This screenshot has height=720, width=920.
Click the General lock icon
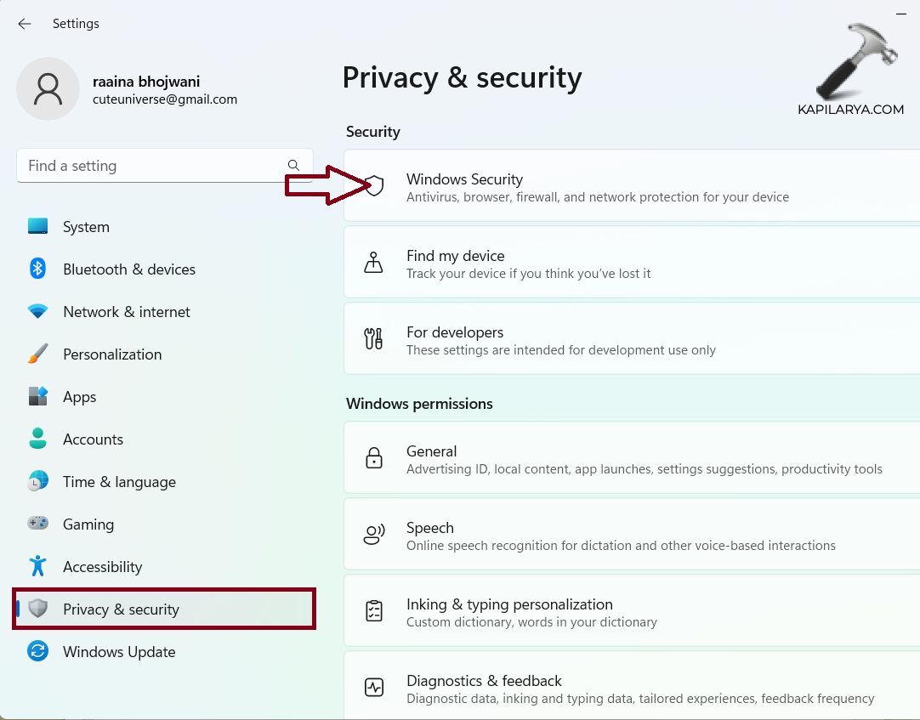(373, 459)
